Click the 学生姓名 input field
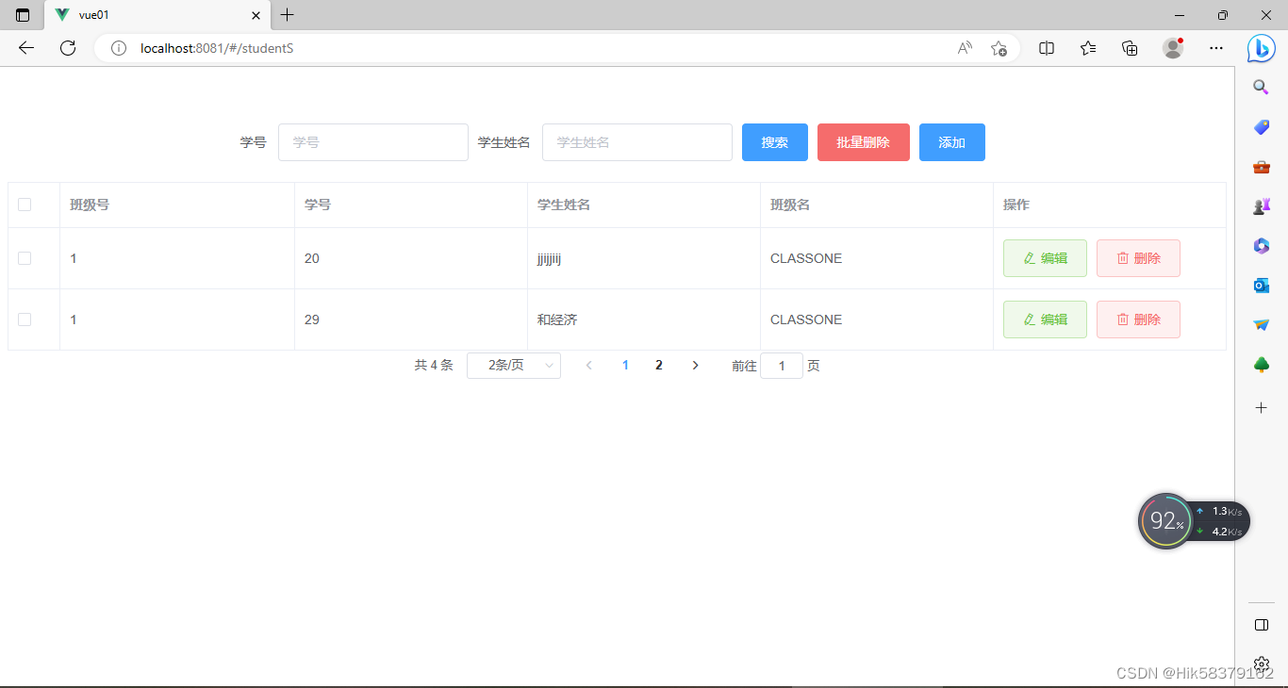The image size is (1288, 688). pyautogui.click(x=636, y=141)
